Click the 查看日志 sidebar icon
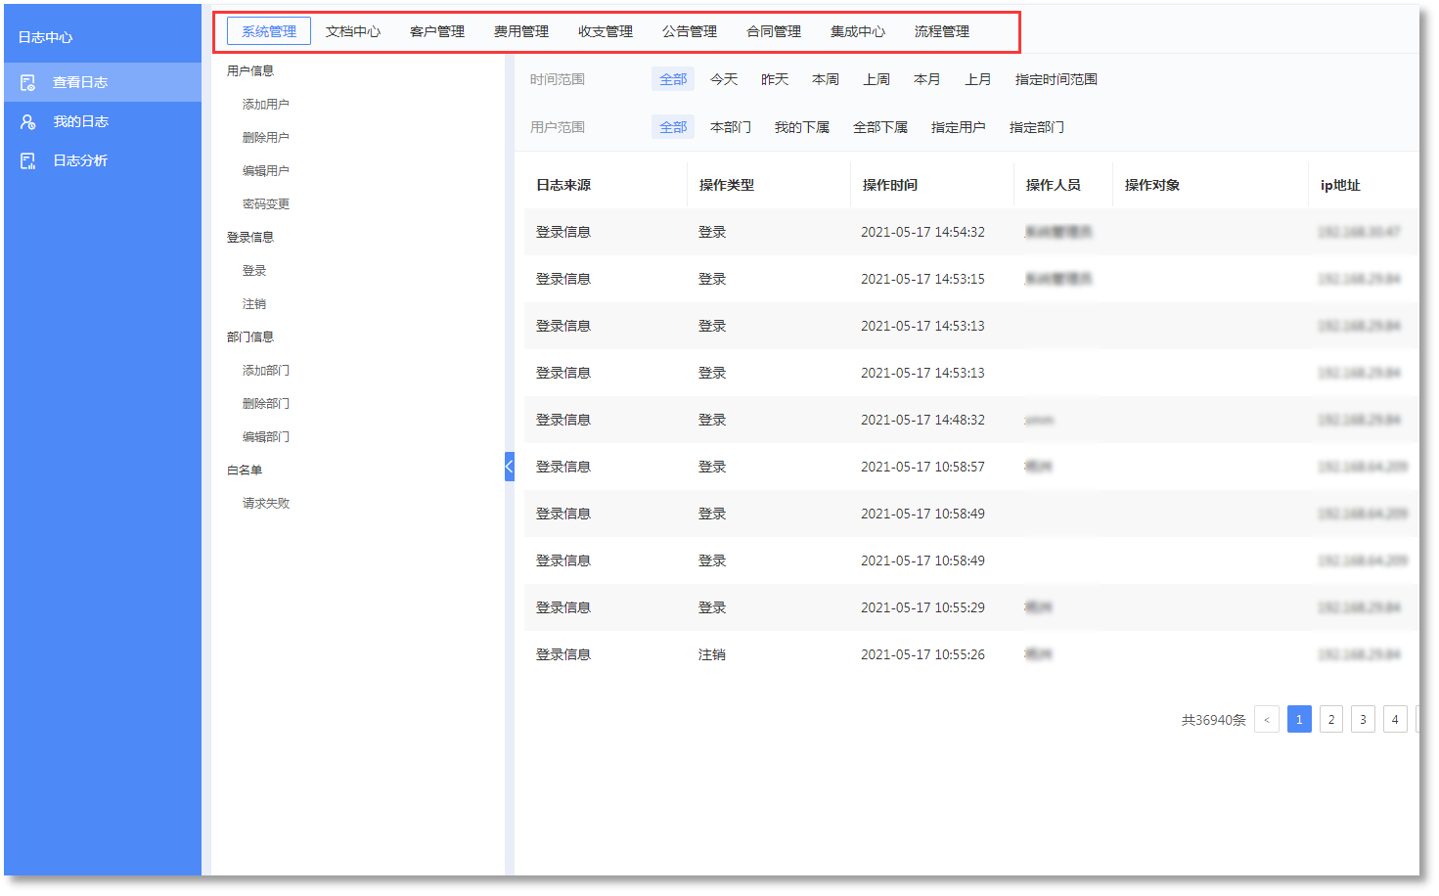This screenshot has width=1439, height=896. click(x=27, y=82)
